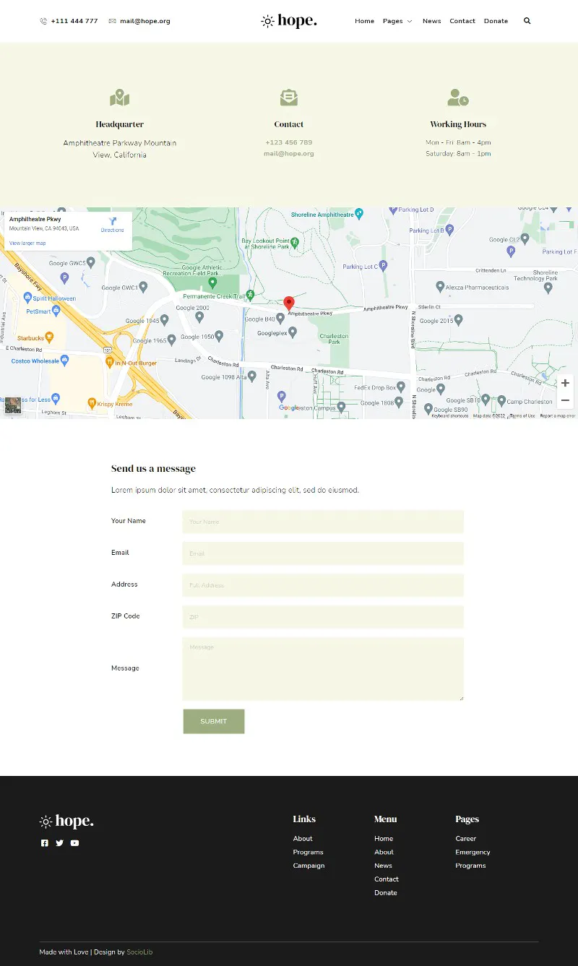Click mail@hope.org under Contact section
Screen dimensions: 578x966
tap(289, 153)
